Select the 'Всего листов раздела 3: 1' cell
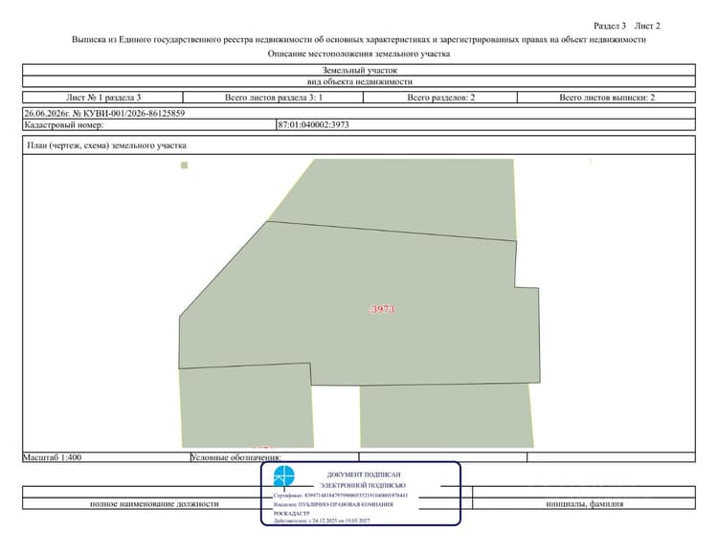718x554 pixels. point(274,97)
